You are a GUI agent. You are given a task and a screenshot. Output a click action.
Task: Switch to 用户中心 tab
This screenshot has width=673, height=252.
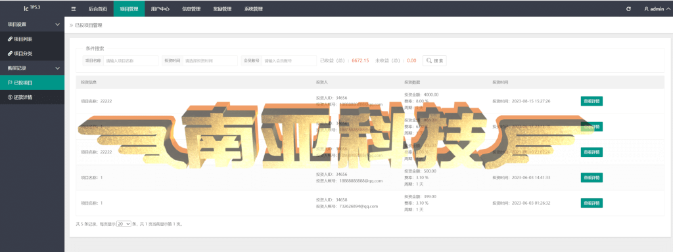point(160,9)
